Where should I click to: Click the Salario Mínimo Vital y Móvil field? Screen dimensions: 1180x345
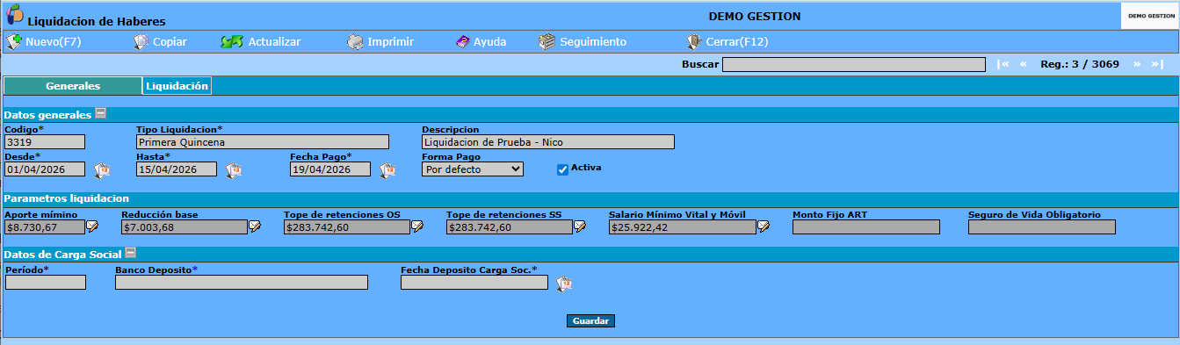[x=683, y=227]
